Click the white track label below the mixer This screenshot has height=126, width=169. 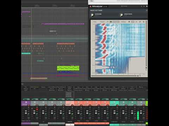pos(70,125)
